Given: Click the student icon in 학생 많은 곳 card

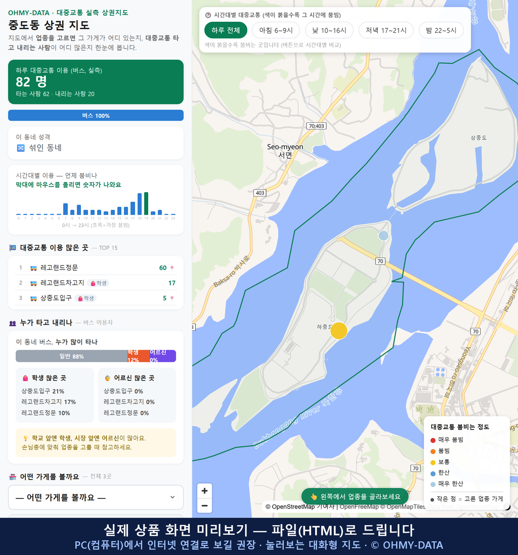Looking at the screenshot, I should pyautogui.click(x=25, y=378).
